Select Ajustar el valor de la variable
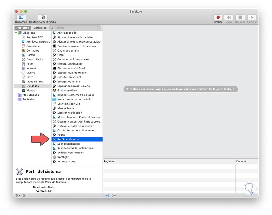Screen dimensions: 272x215 coord(77,37)
